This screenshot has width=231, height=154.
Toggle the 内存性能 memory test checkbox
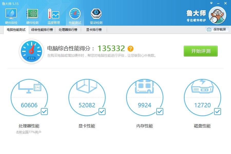pyautogui.click(x=160, y=112)
